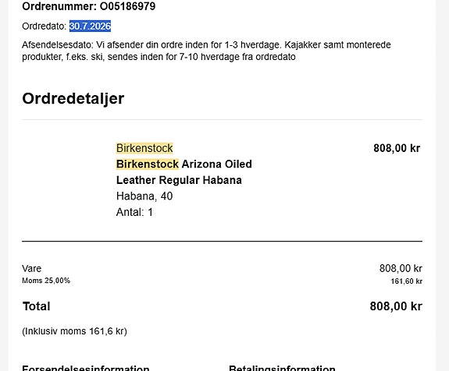
Task: Click the Antal: 1 quantity line
Action: [x=134, y=212]
